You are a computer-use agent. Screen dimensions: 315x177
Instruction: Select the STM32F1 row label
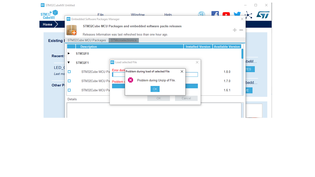click(82, 63)
